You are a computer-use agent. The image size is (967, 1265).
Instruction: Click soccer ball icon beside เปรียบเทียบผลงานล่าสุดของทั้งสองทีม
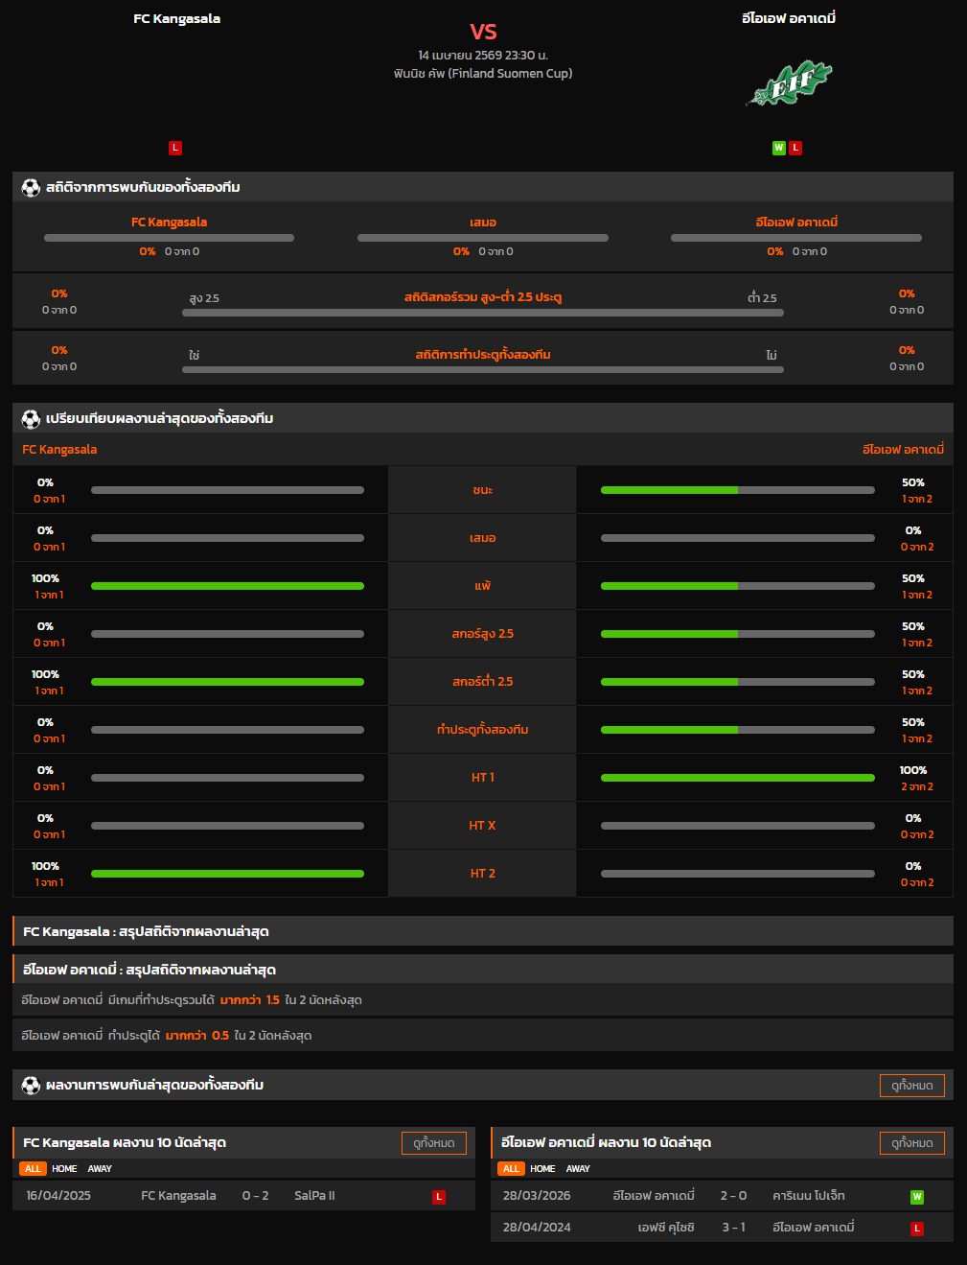[31, 418]
